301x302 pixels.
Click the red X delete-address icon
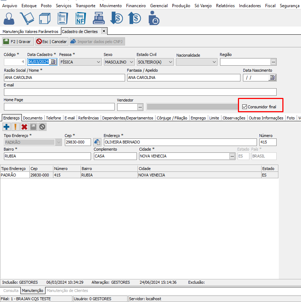point(24,127)
